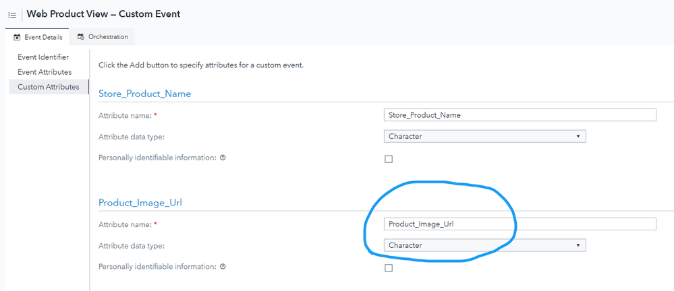The image size is (674, 291).
Task: Click the Store_Product_Name section heading
Action: point(144,94)
